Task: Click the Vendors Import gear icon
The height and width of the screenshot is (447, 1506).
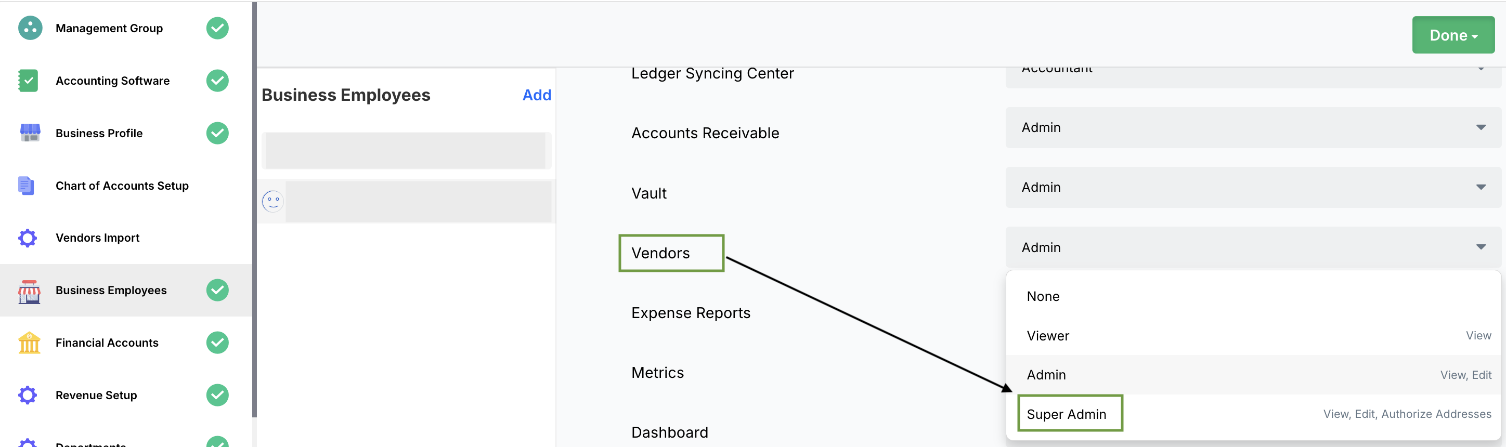Action: (28, 238)
